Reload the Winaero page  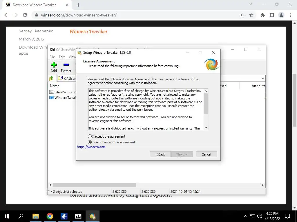(x=25, y=15)
